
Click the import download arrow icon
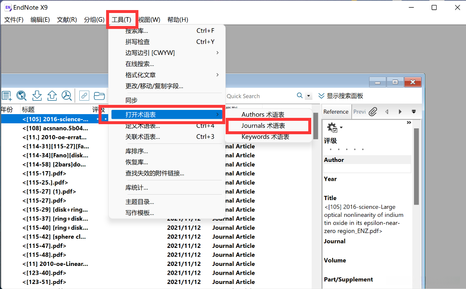(x=37, y=96)
